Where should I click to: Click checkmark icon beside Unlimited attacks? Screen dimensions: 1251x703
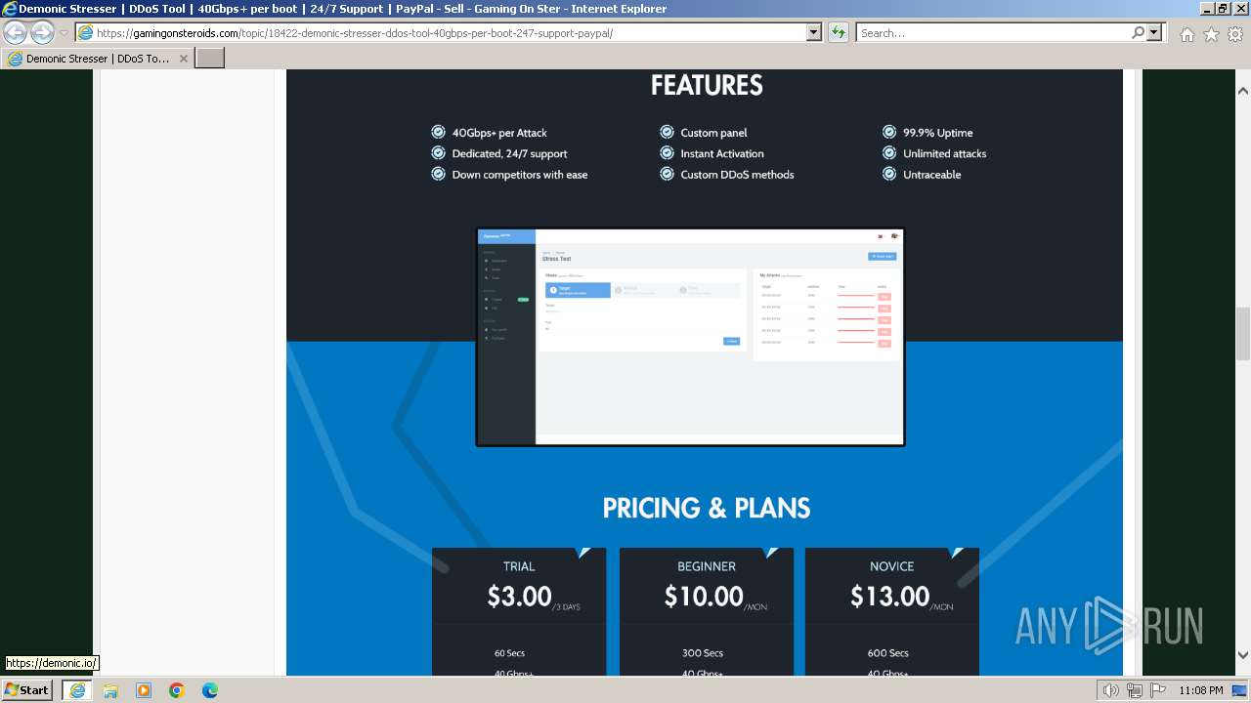[x=889, y=153]
